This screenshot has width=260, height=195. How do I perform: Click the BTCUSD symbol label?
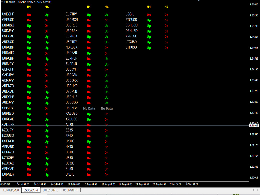131,20
